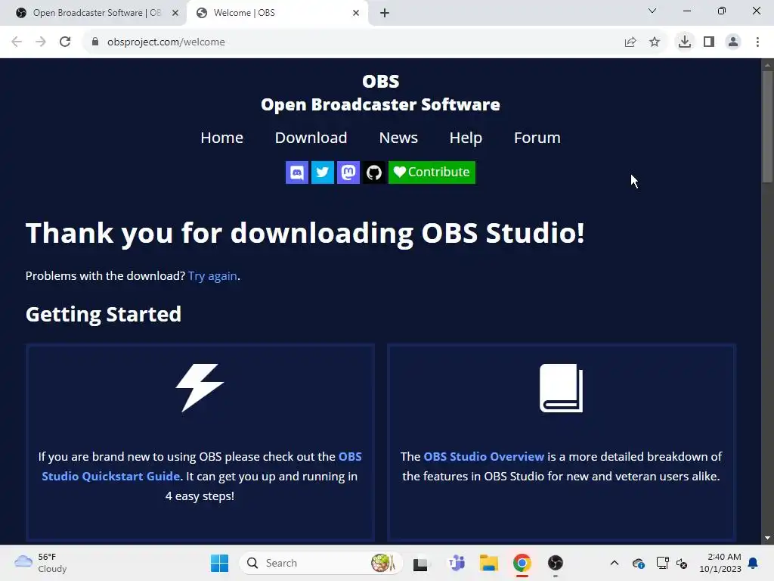Click the page vertical scrollbar thumb
Screen dimensions: 774x581
click(x=767, y=127)
